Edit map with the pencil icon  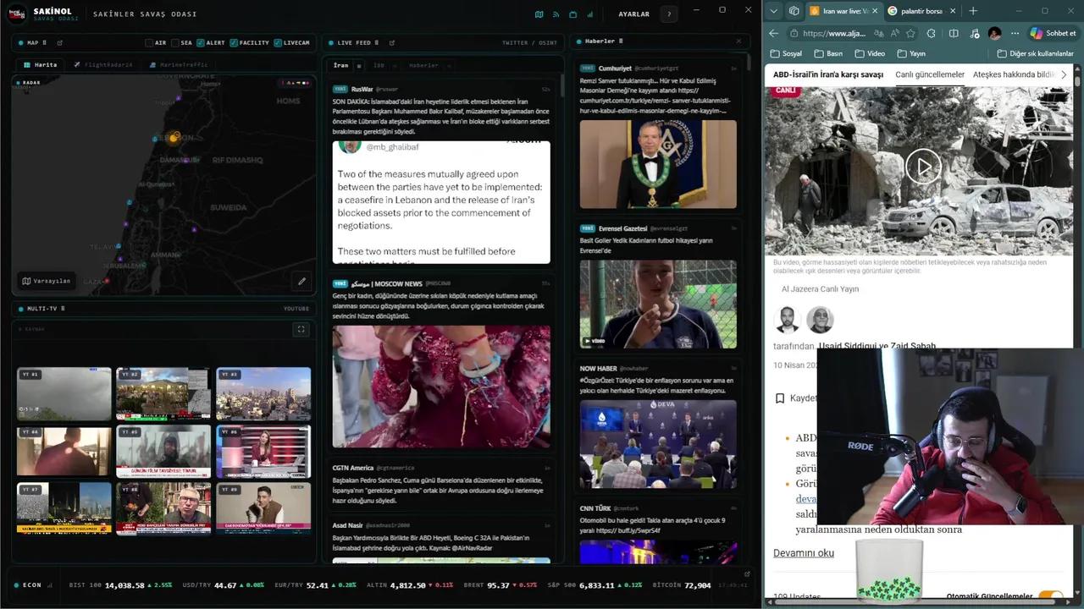point(301,281)
